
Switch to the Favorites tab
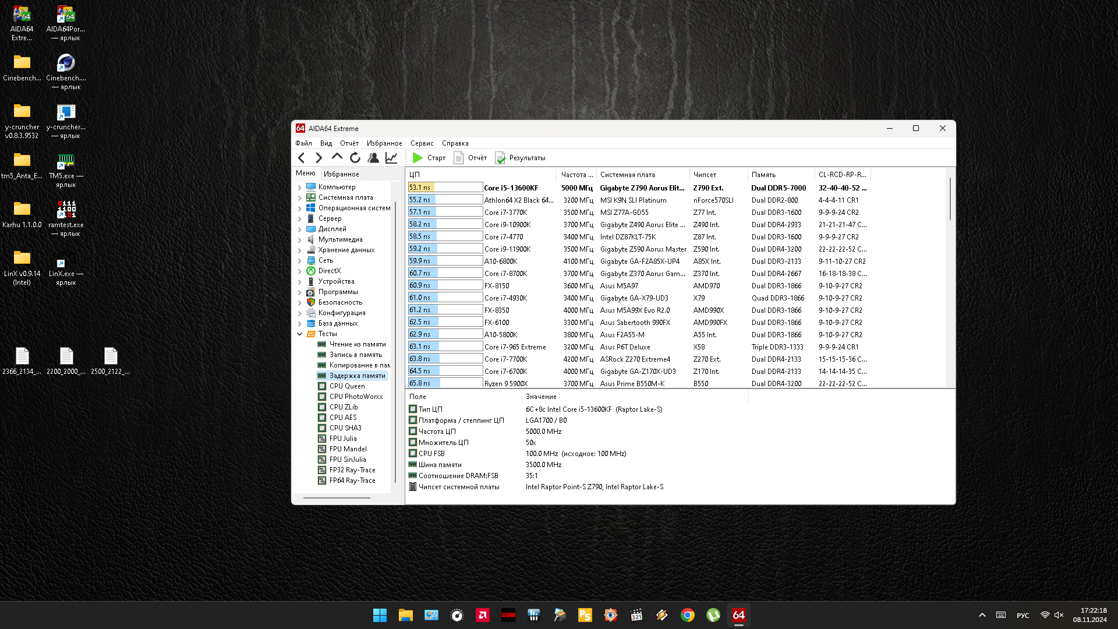341,174
